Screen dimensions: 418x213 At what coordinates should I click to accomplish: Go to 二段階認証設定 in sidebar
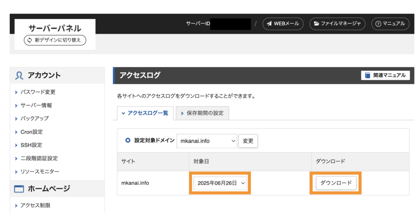pos(39,158)
